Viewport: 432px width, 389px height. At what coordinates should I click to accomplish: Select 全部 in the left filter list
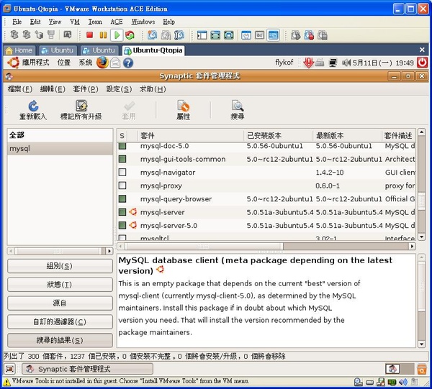point(60,135)
